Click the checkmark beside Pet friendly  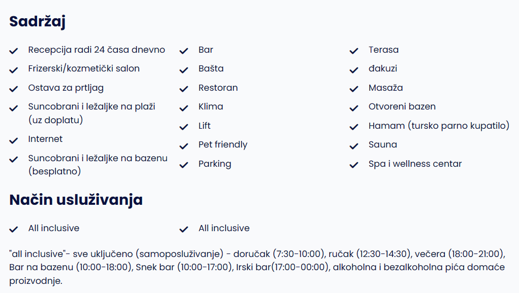pyautogui.click(x=184, y=146)
